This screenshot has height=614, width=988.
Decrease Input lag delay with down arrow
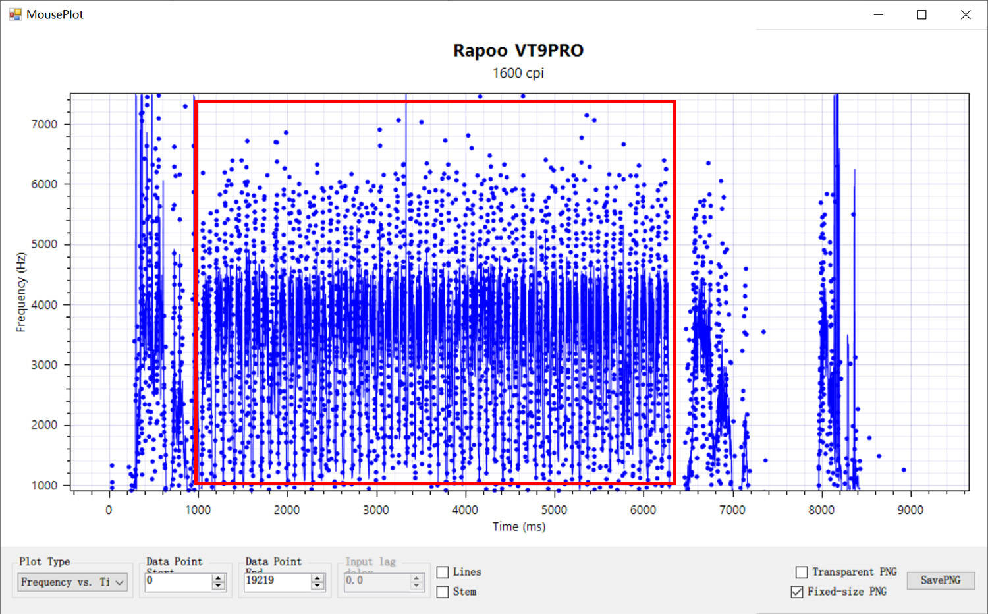point(416,586)
